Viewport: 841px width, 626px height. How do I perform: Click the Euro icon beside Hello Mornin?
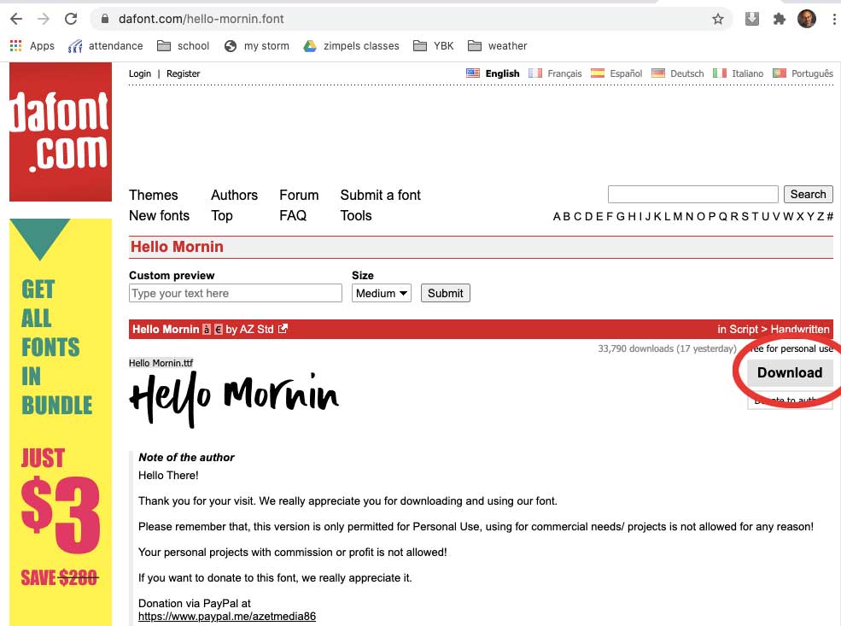pyautogui.click(x=219, y=330)
